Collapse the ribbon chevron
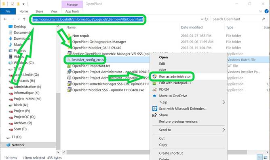270x160 pixels. click(x=260, y=11)
